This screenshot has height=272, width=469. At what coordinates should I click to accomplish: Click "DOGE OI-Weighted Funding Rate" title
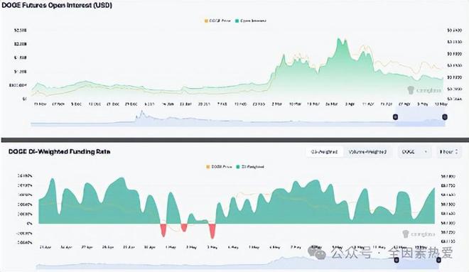tap(59, 151)
